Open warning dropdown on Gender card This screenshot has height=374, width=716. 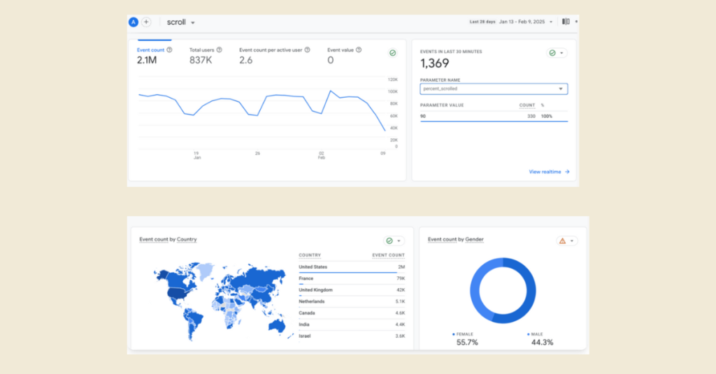(566, 241)
